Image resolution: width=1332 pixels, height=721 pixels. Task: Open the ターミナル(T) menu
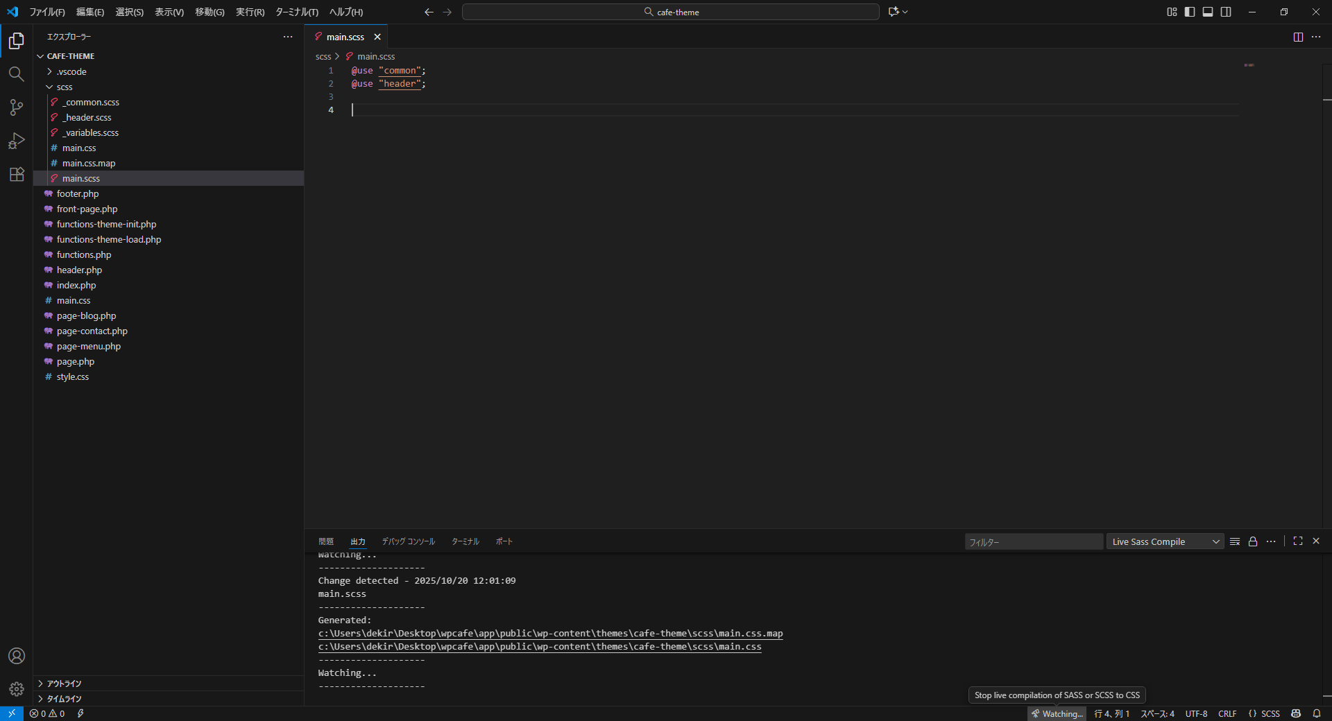tap(296, 12)
